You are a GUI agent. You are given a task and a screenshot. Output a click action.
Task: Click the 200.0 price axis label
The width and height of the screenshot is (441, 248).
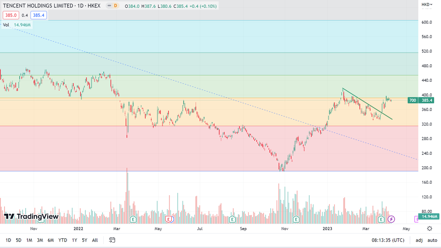tap(427, 168)
